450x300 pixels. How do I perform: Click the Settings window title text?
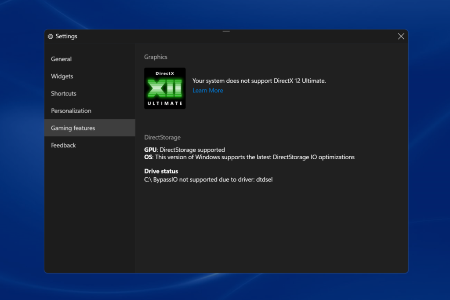pos(66,36)
